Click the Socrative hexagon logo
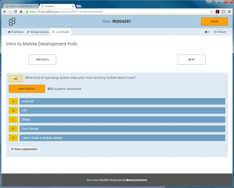Image resolution: width=234 pixels, height=188 pixels. click(12, 22)
